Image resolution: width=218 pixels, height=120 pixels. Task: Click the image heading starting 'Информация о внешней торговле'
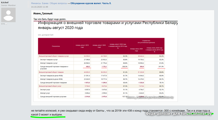[x=108, y=25]
